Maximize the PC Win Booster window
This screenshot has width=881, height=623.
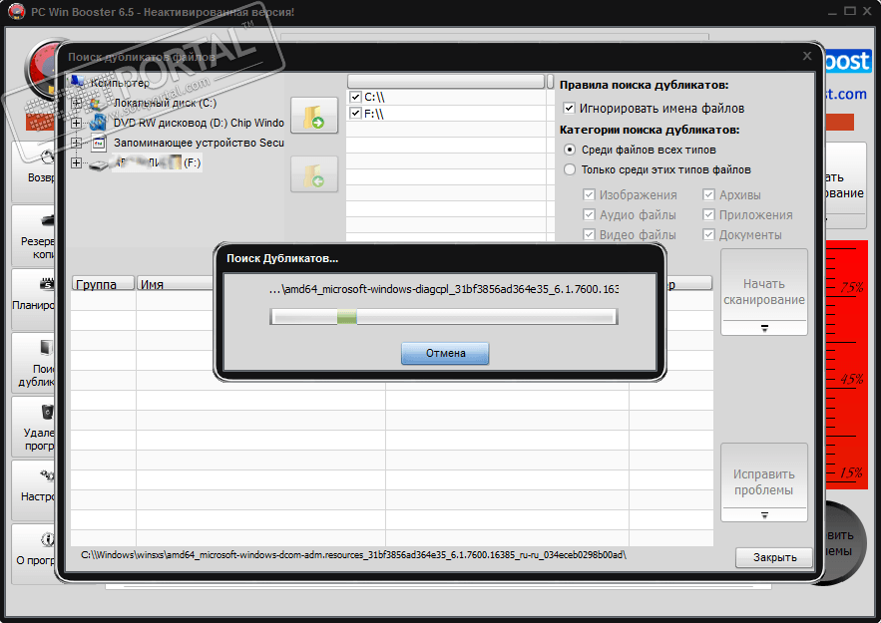(850, 11)
